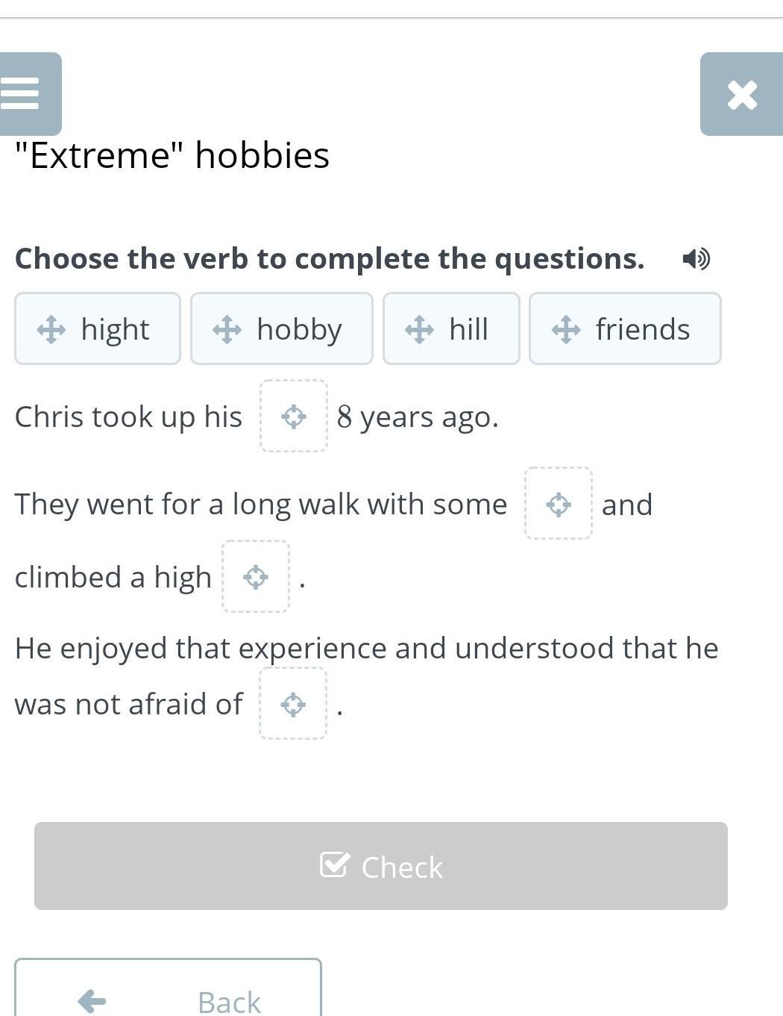This screenshot has height=1016, width=783.
Task: Click the blank after 'climbed a high'
Action: click(x=256, y=576)
